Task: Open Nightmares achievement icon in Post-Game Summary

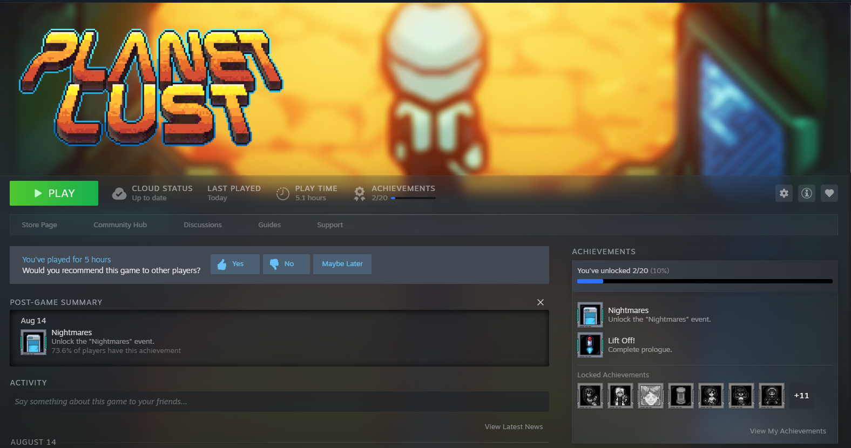Action: pos(33,342)
